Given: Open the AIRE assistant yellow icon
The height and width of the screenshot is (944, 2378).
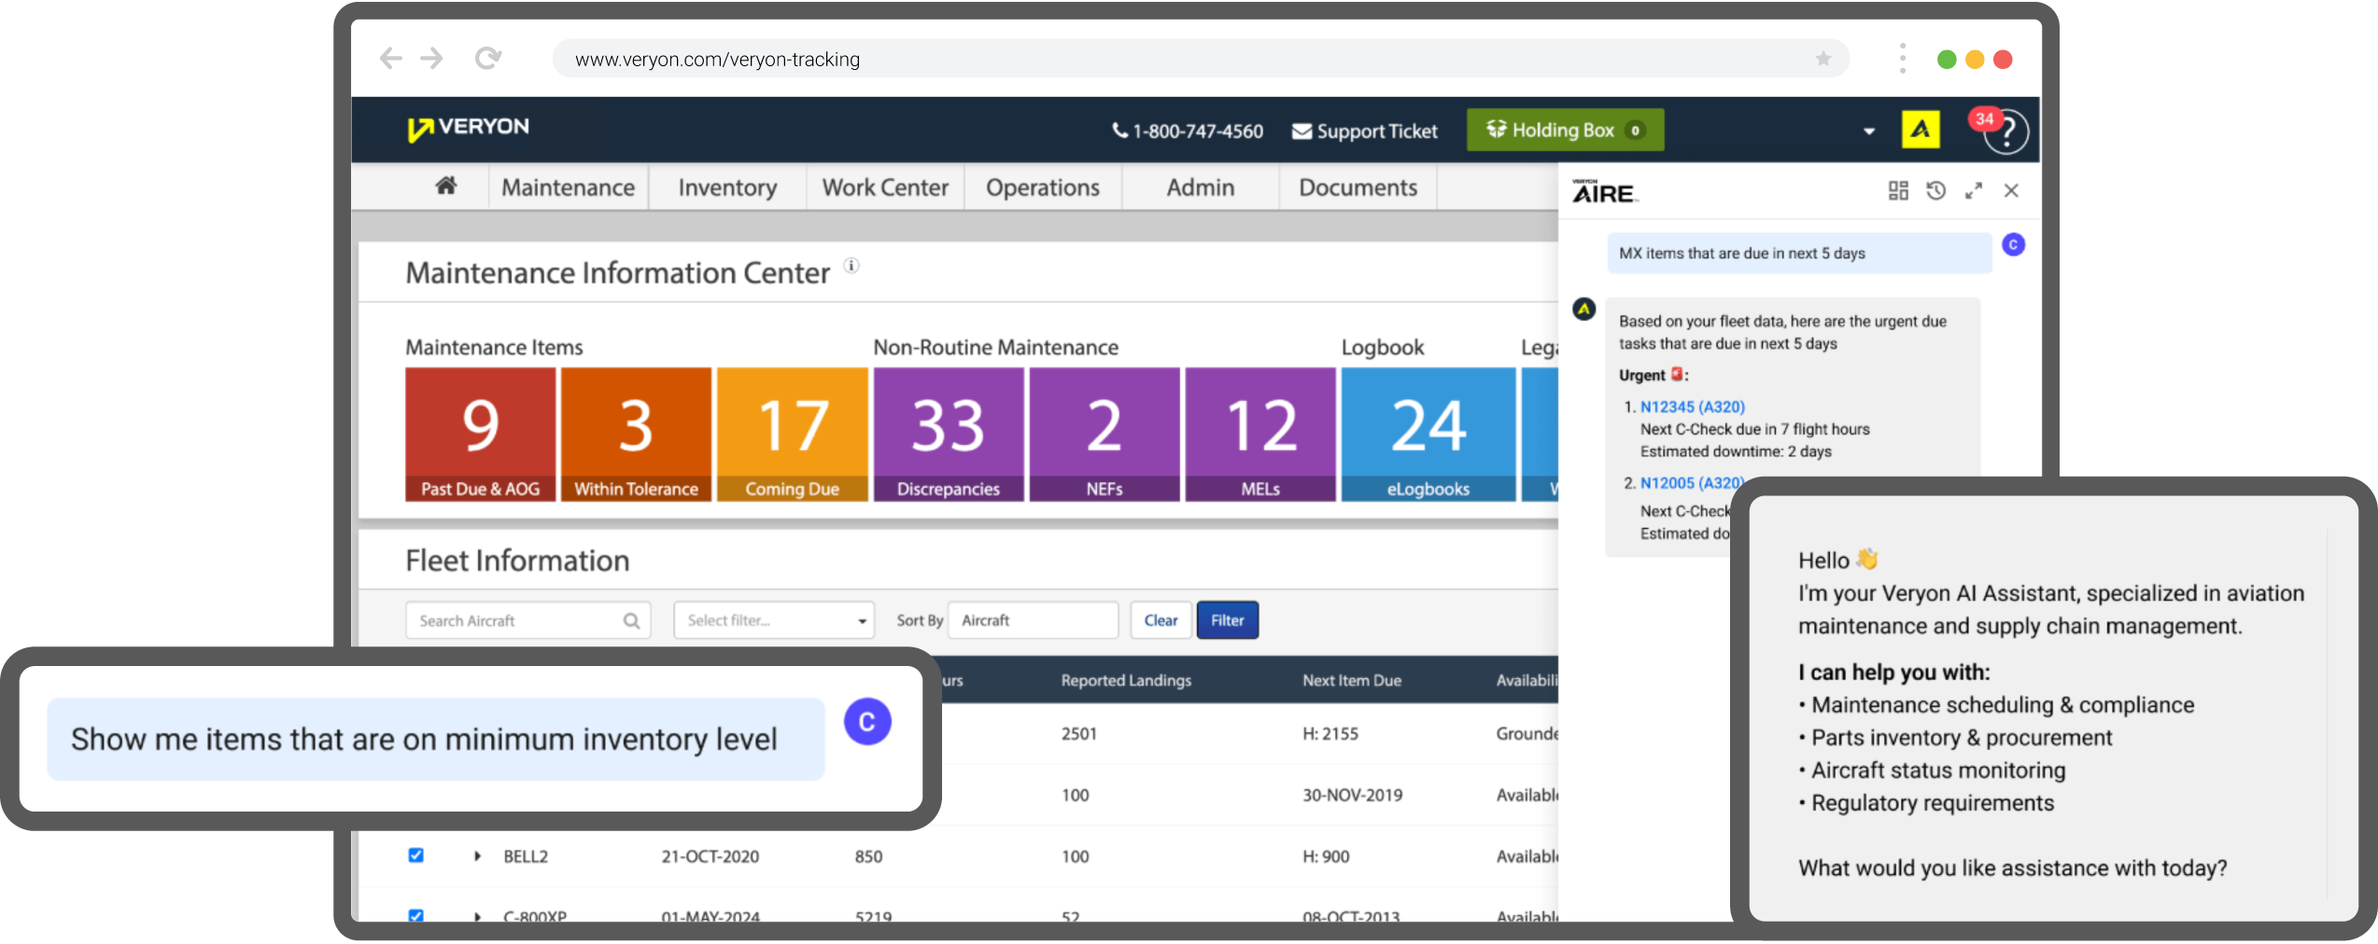Looking at the screenshot, I should [1920, 130].
